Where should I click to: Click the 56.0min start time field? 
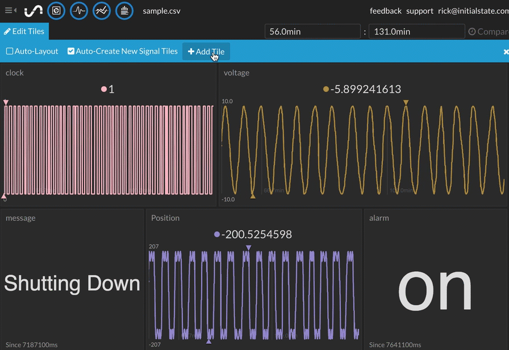(312, 32)
